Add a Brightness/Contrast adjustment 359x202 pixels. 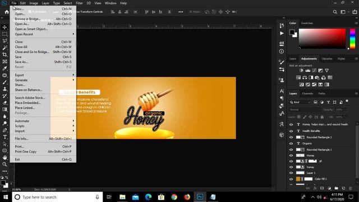tap(302, 71)
